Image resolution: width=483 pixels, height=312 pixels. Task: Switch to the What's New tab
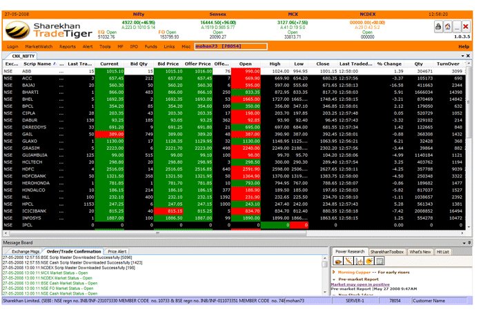pos(420,252)
